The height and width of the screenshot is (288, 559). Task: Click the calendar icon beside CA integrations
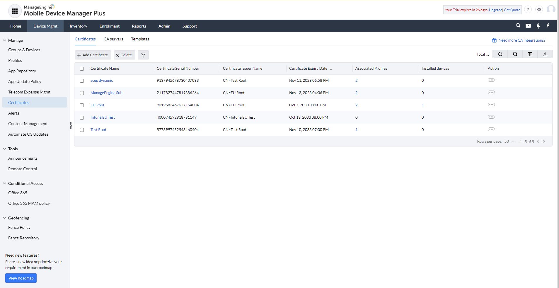(494, 40)
